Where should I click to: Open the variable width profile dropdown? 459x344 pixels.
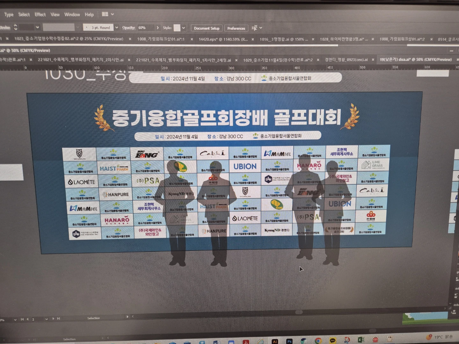pyautogui.click(x=77, y=27)
